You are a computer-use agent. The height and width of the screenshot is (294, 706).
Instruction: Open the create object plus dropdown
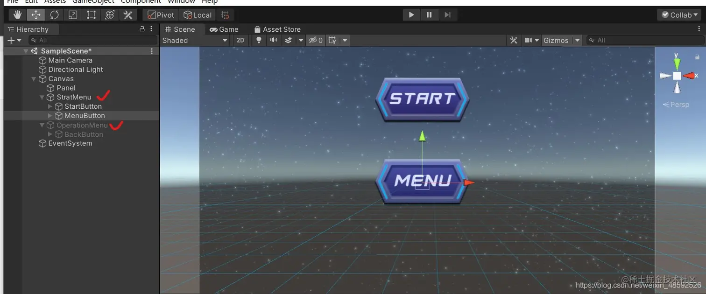point(14,41)
